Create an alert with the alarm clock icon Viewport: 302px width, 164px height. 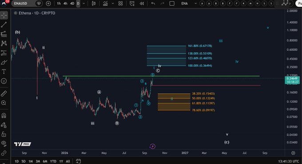(x=132, y=4)
